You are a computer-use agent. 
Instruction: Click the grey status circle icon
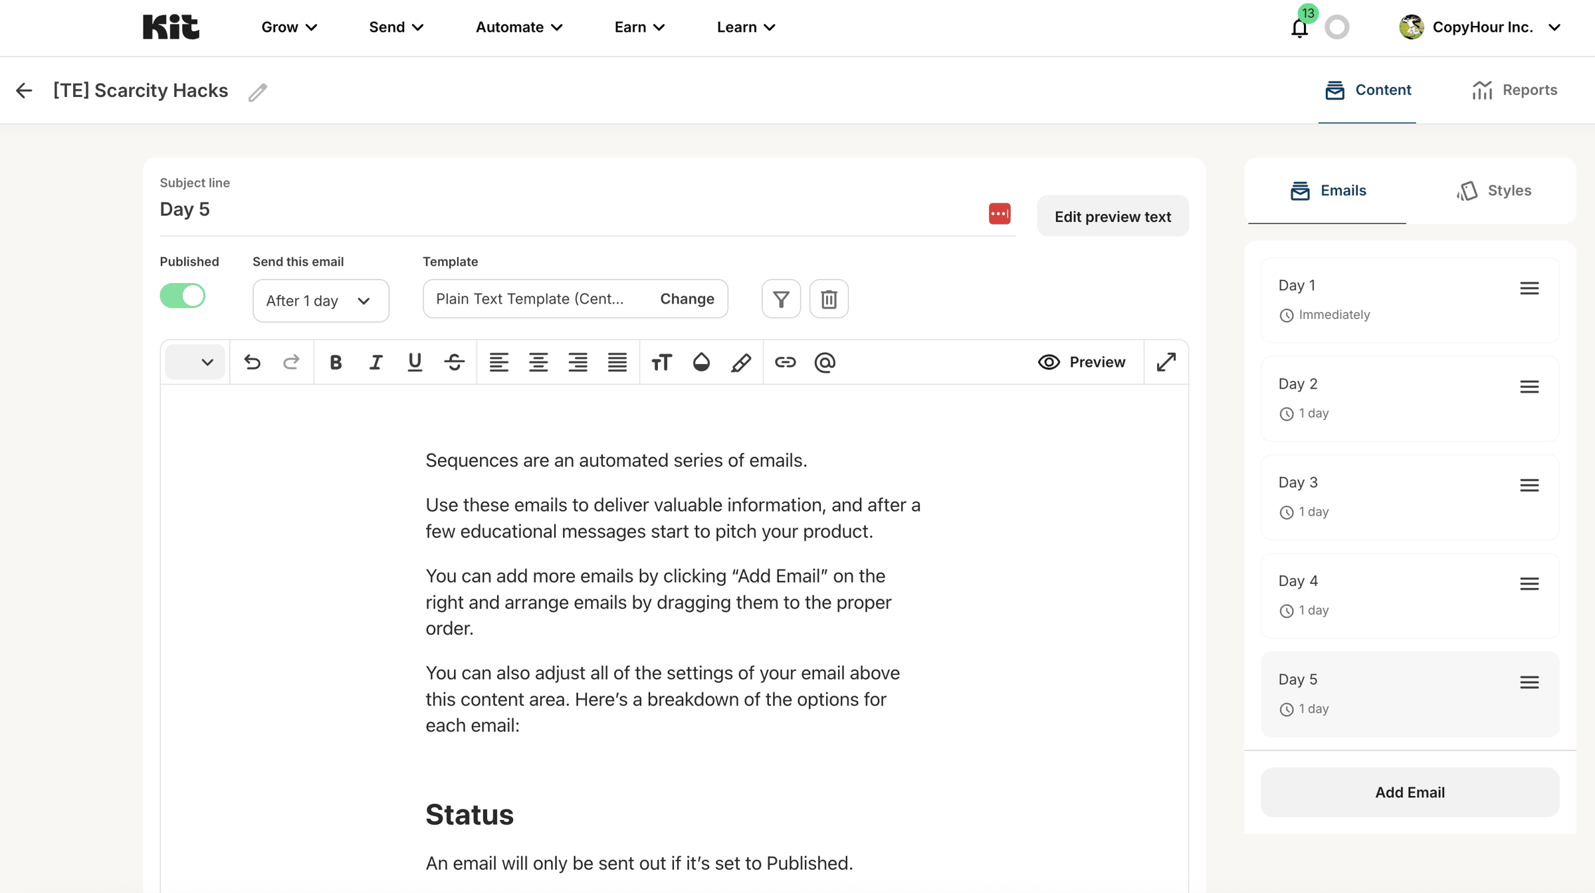[1337, 27]
